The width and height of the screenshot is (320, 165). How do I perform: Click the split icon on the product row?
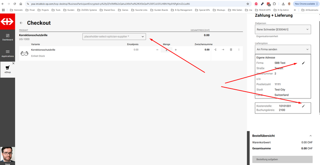pos(215,50)
